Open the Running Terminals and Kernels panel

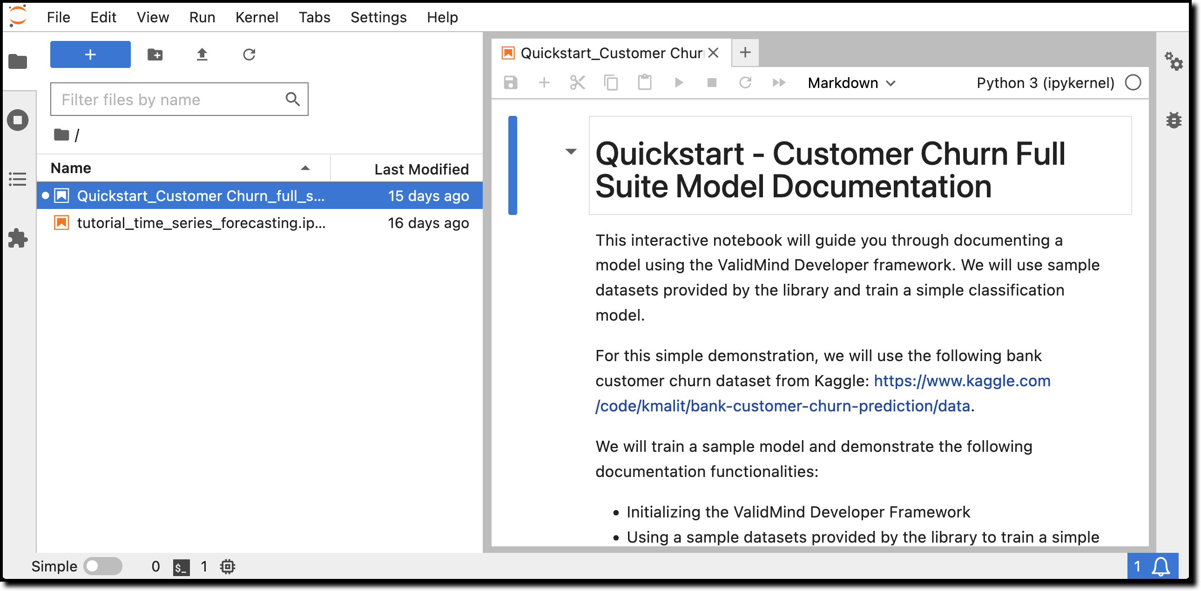(18, 120)
